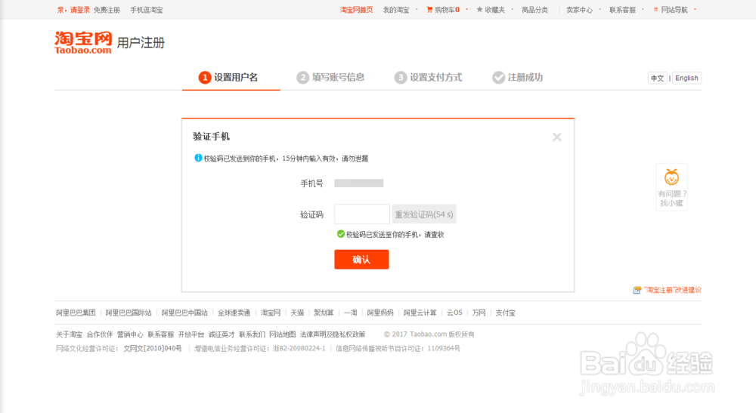
Task: Open the 网站地图 footer link
Action: (x=283, y=334)
